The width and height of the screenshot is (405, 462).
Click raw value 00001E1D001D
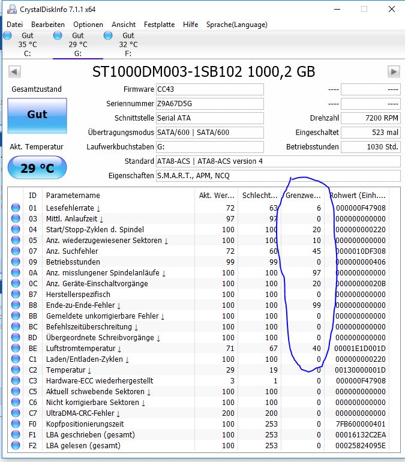360,348
